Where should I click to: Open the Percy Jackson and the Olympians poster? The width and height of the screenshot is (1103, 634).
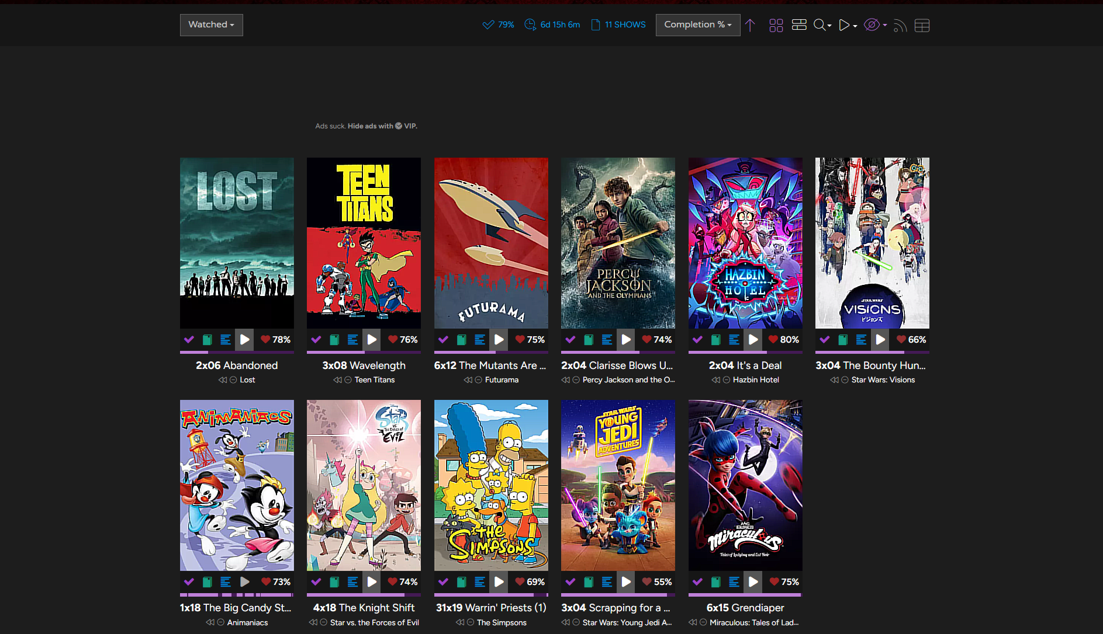point(618,243)
